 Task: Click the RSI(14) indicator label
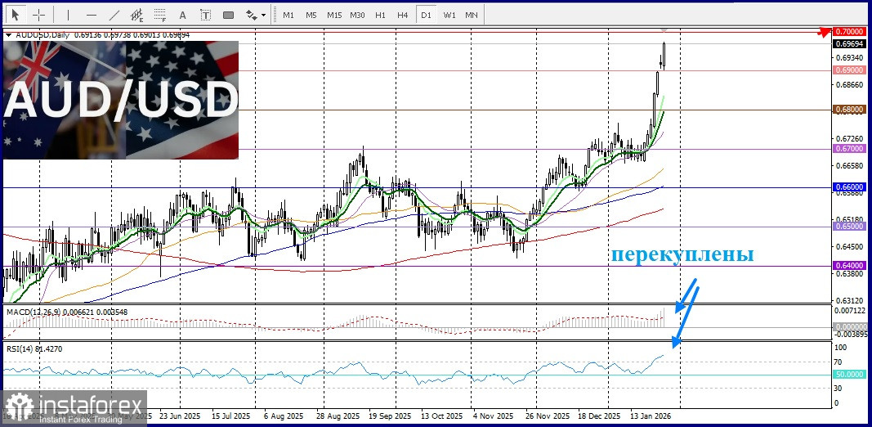(x=18, y=349)
